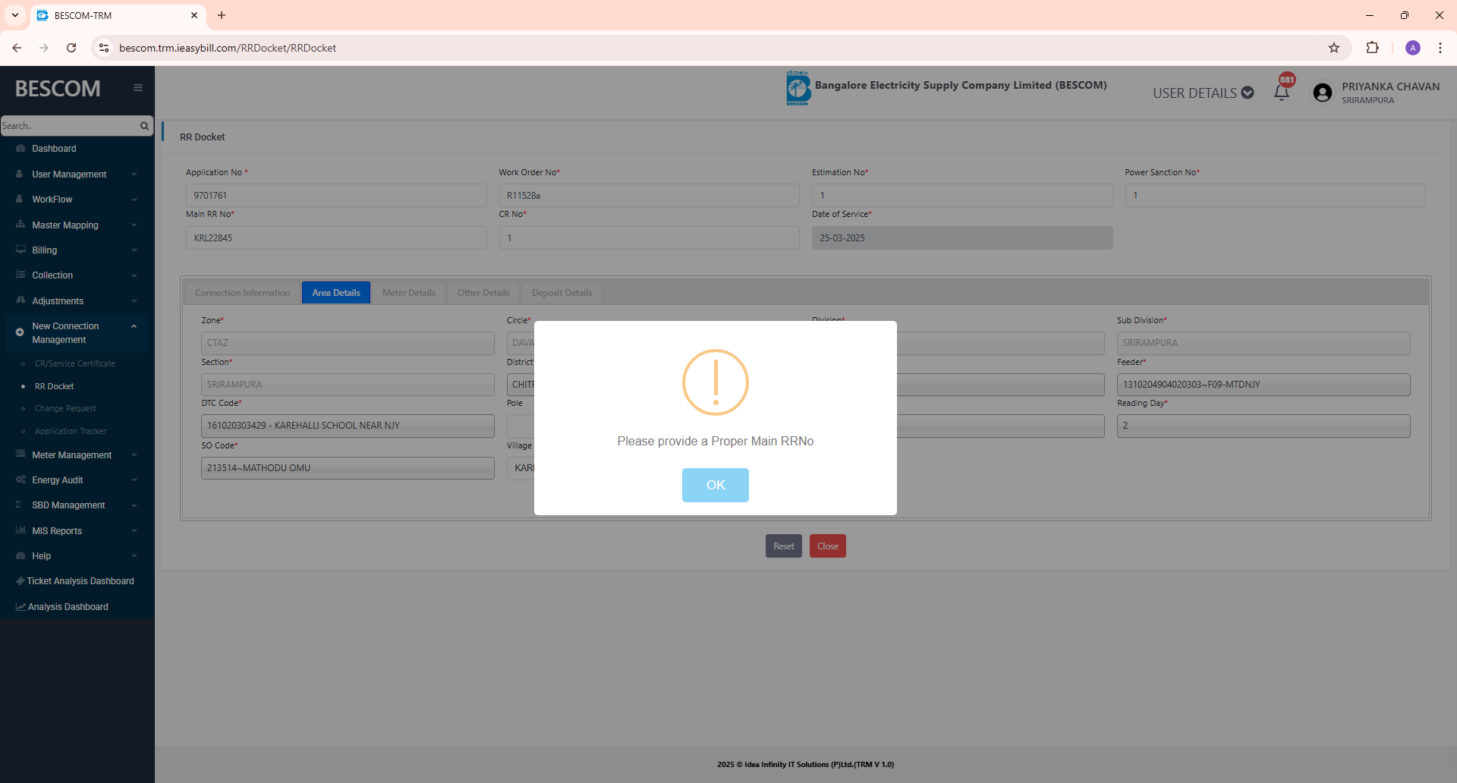Click the Energy Audit sidebar icon
1457x783 pixels.
[x=20, y=480]
